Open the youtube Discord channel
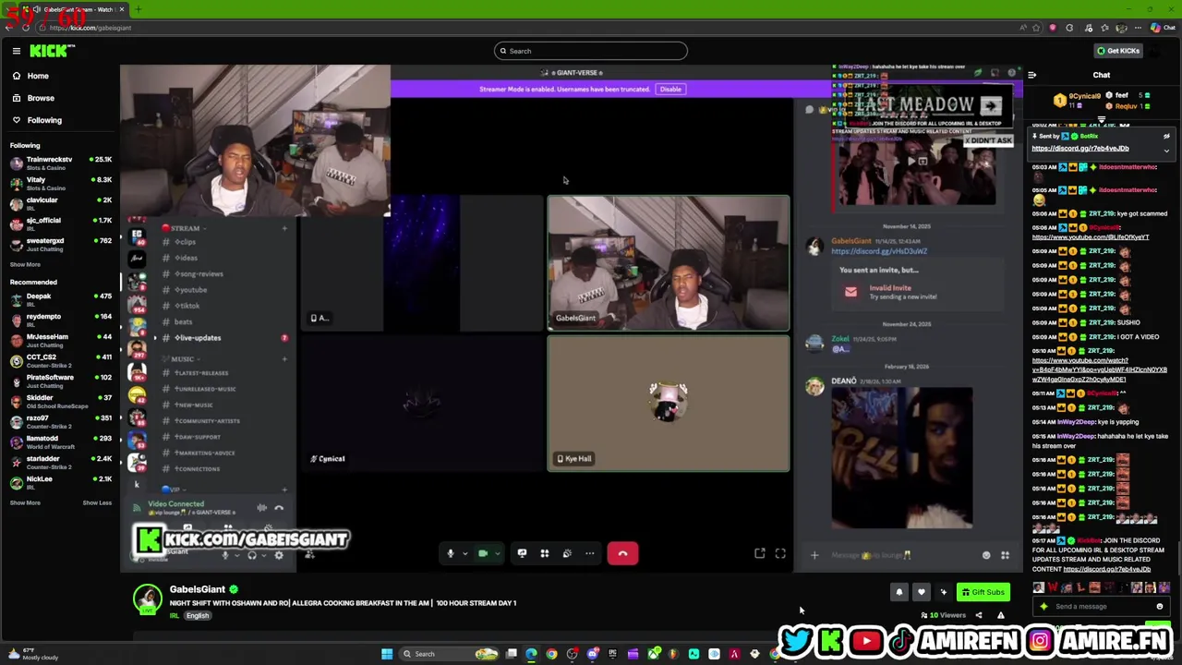 (192, 290)
